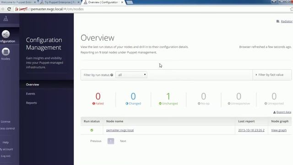Open Access control link
This screenshot has width=293, height=165.
coord(7,128)
